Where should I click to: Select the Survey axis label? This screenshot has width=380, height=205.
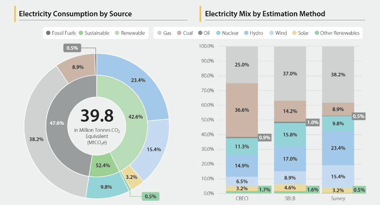[x=337, y=198]
